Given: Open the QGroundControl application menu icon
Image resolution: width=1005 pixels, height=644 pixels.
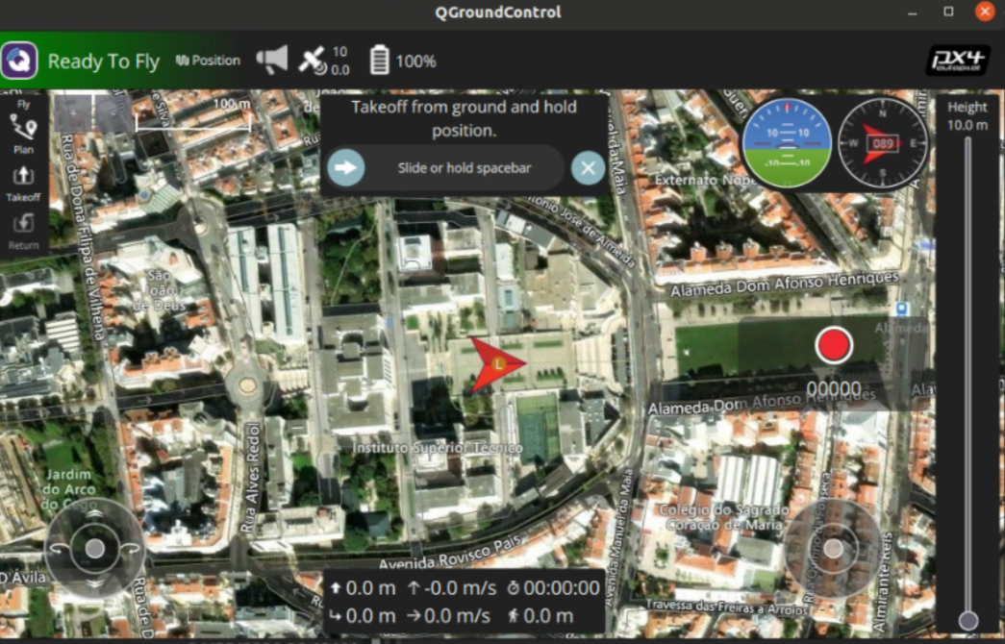Looking at the screenshot, I should click(19, 61).
